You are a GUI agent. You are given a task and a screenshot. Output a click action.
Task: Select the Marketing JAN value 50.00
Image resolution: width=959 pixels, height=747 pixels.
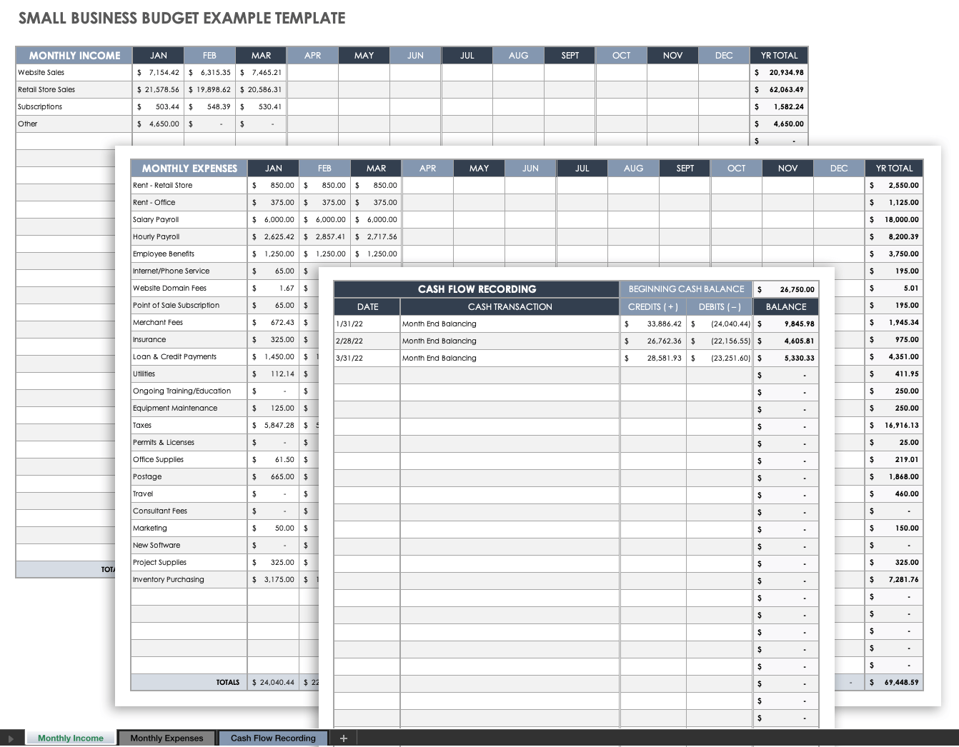pos(274,528)
